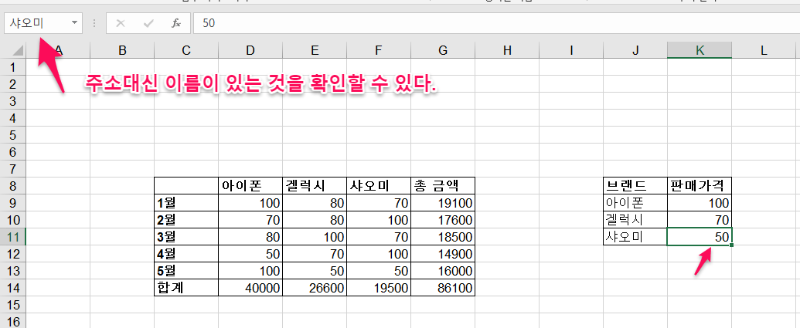Select the 3월 row label cell

[x=186, y=237]
